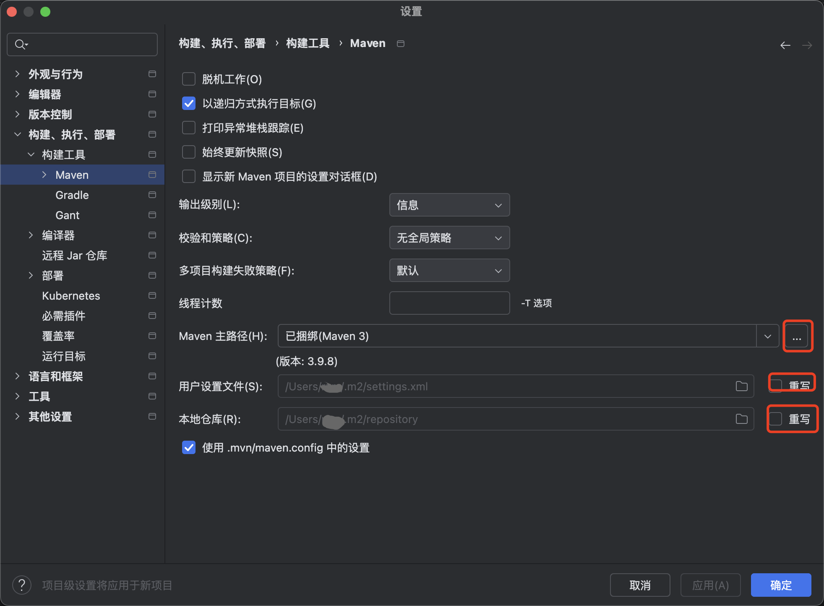Click project icon beside 覆盖率 row
This screenshot has width=824, height=606.
pyautogui.click(x=152, y=336)
